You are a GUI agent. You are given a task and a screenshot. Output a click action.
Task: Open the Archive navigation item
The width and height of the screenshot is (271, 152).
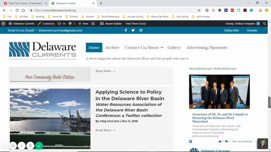pos(112,48)
